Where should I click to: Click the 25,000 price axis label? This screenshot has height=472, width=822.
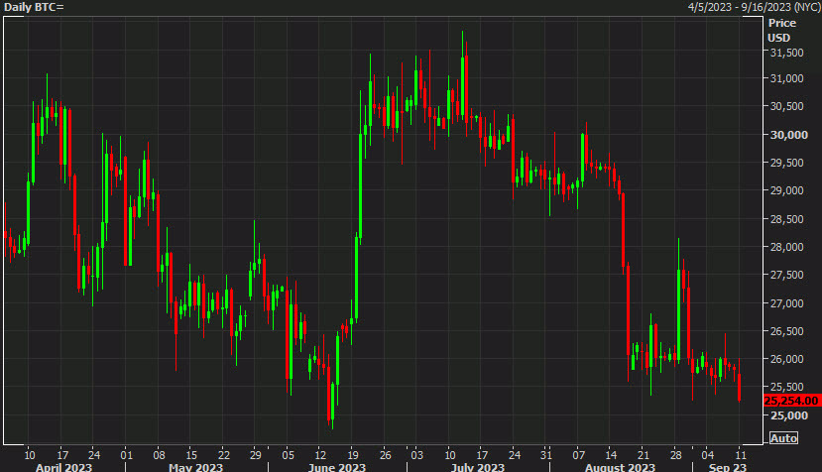788,415
